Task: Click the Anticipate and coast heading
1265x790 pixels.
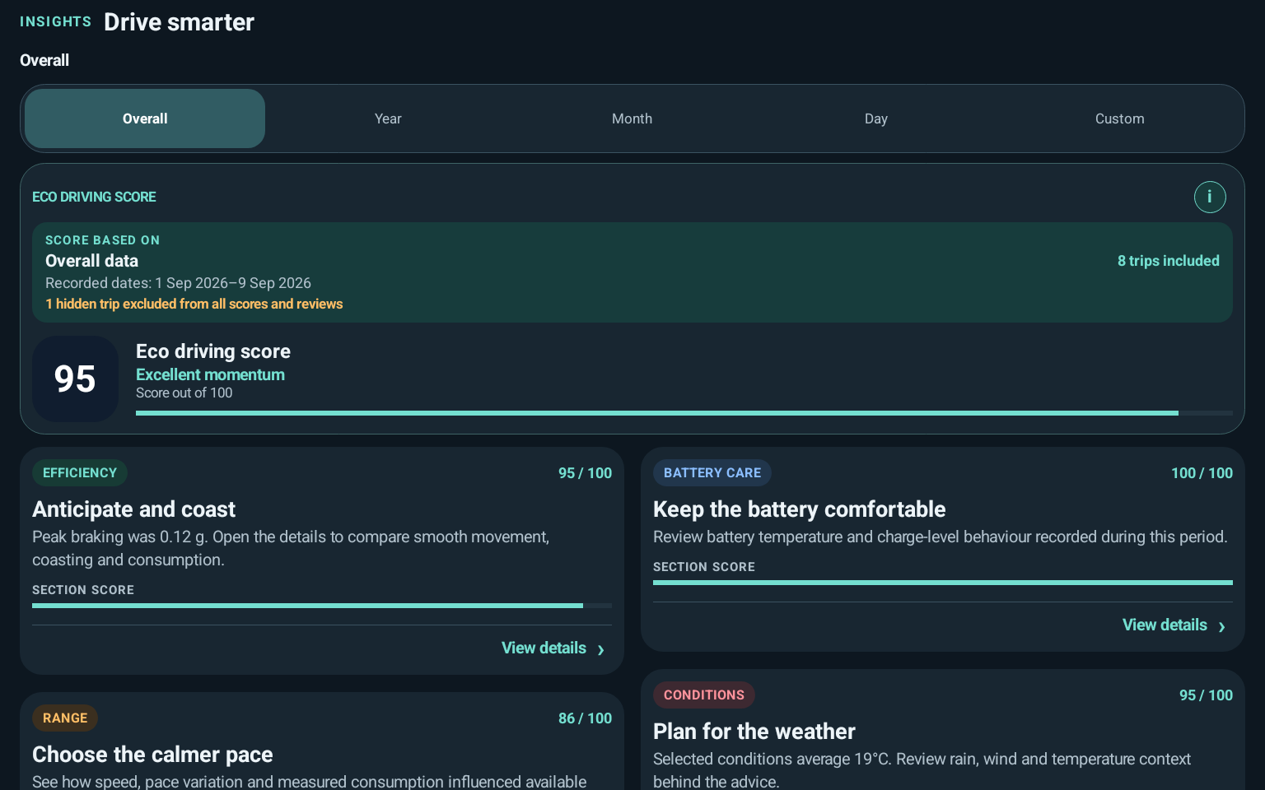Action: click(133, 509)
